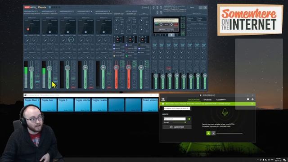Click second virtual input 3D panner pad
This screenshot has height=162, width=288.
130,39
